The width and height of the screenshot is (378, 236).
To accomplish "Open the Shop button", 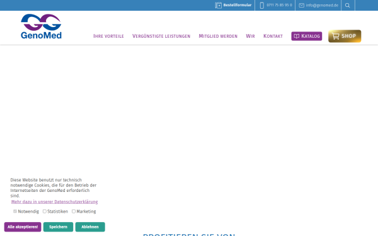I will [x=345, y=36].
